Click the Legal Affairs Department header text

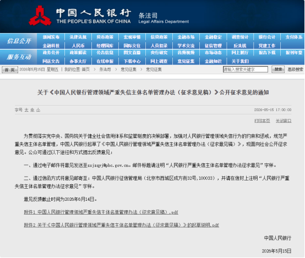click(x=164, y=21)
